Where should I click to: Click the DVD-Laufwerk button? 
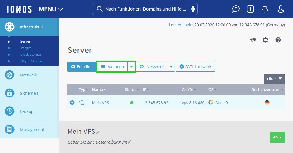pos(195,67)
